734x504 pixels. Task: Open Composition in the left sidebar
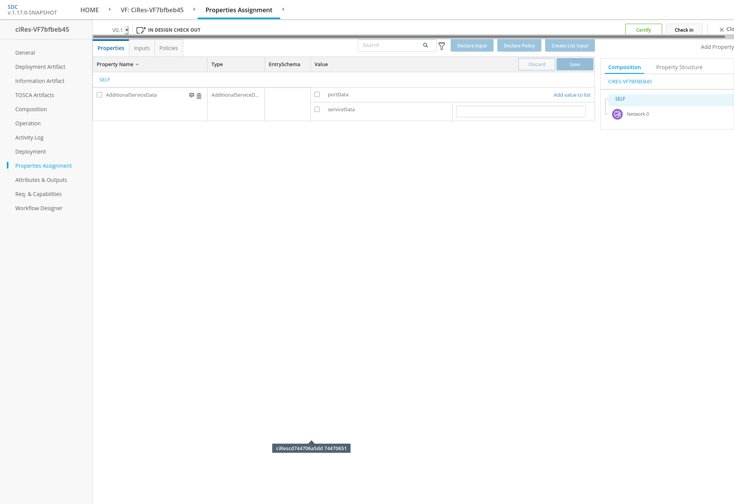click(x=31, y=109)
